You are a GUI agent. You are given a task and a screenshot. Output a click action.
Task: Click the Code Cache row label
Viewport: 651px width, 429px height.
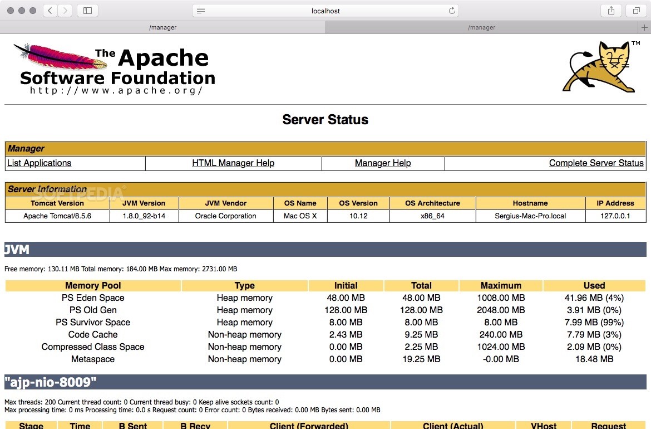coord(93,335)
